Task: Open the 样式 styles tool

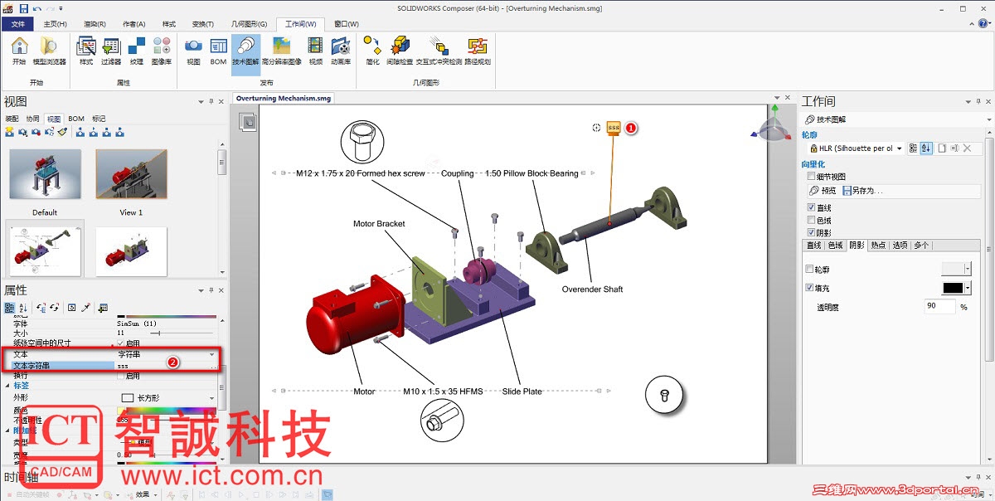Action: pyautogui.click(x=86, y=51)
